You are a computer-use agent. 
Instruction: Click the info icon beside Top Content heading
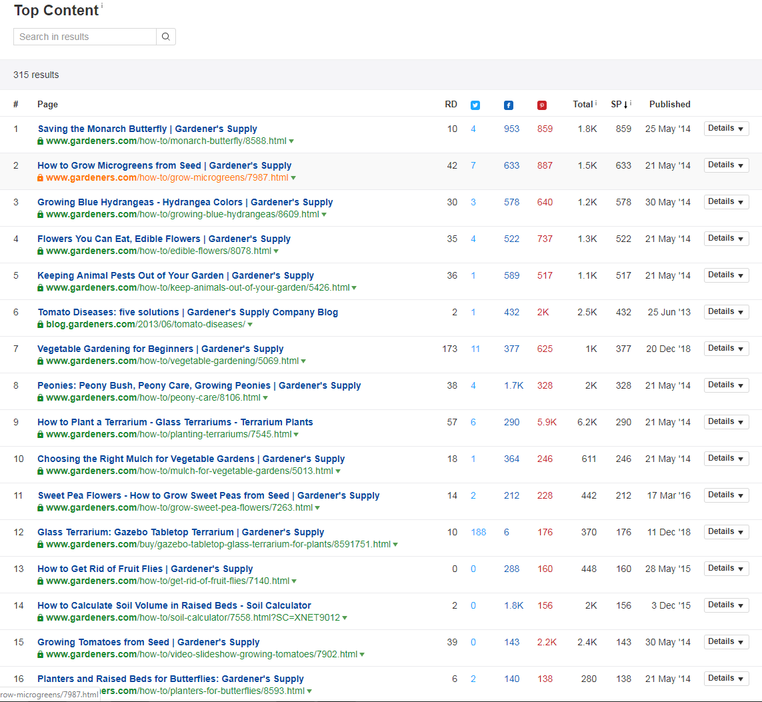pos(102,5)
